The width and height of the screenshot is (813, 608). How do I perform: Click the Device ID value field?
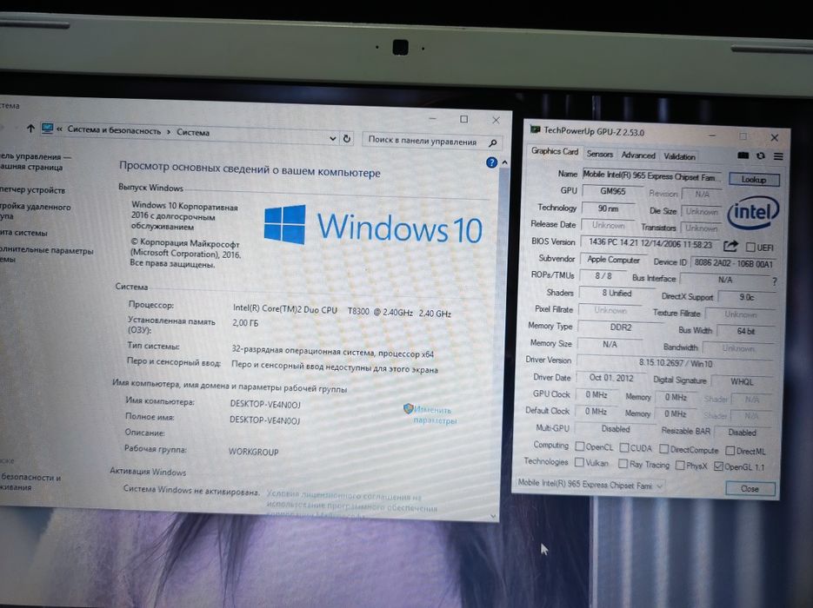(x=734, y=263)
